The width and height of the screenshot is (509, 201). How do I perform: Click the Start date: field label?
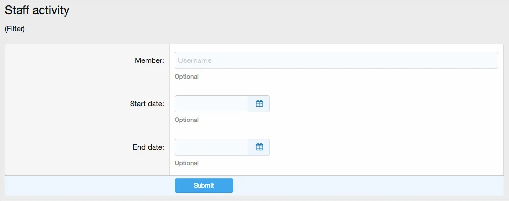pos(147,104)
